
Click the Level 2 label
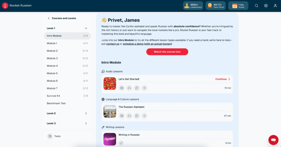(x=51, y=113)
